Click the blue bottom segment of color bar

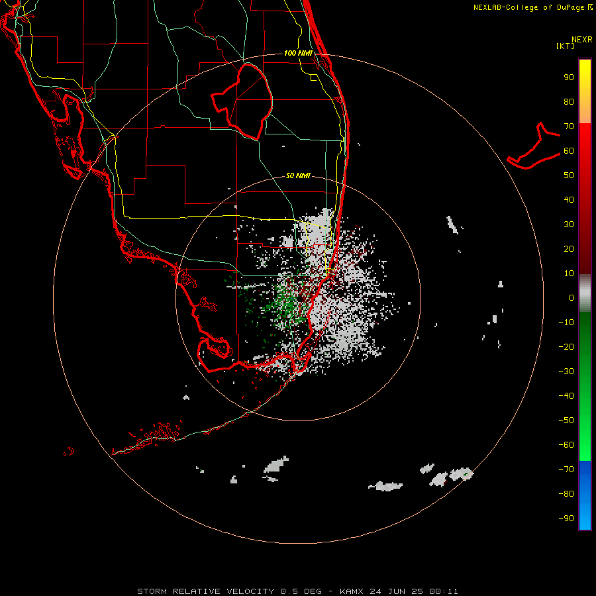tap(585, 495)
